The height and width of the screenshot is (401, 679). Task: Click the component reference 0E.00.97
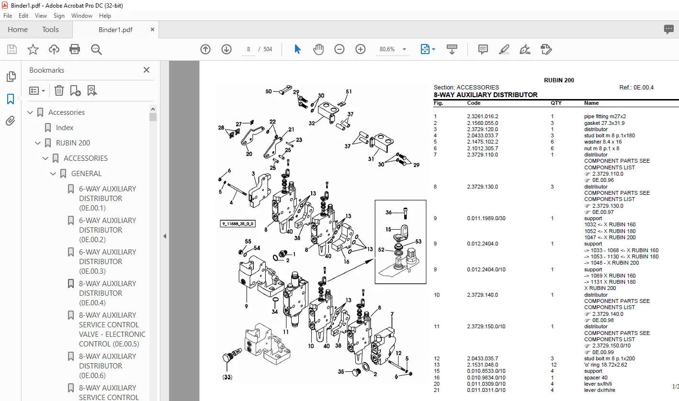(x=603, y=212)
